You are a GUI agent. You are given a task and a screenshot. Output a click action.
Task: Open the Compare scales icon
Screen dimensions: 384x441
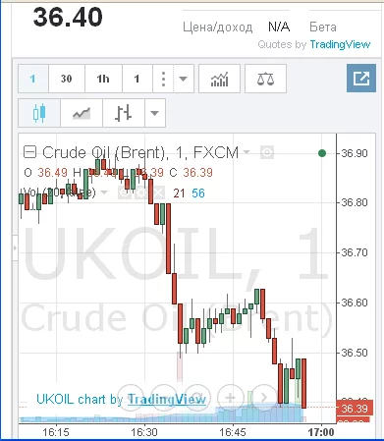[x=265, y=79]
